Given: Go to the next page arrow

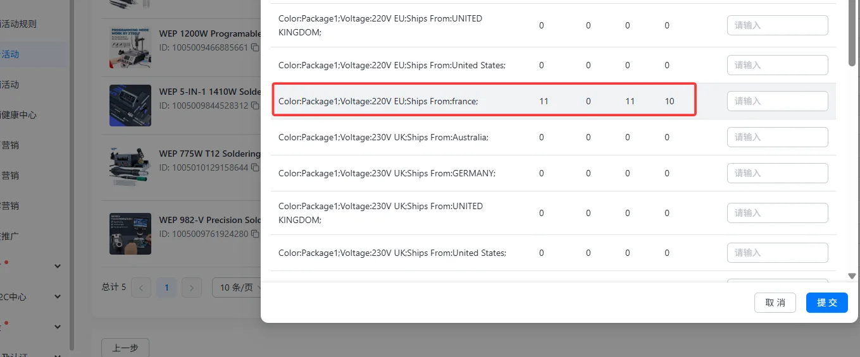Looking at the screenshot, I should point(191,287).
